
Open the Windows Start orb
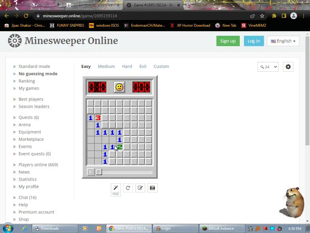coord(8,228)
